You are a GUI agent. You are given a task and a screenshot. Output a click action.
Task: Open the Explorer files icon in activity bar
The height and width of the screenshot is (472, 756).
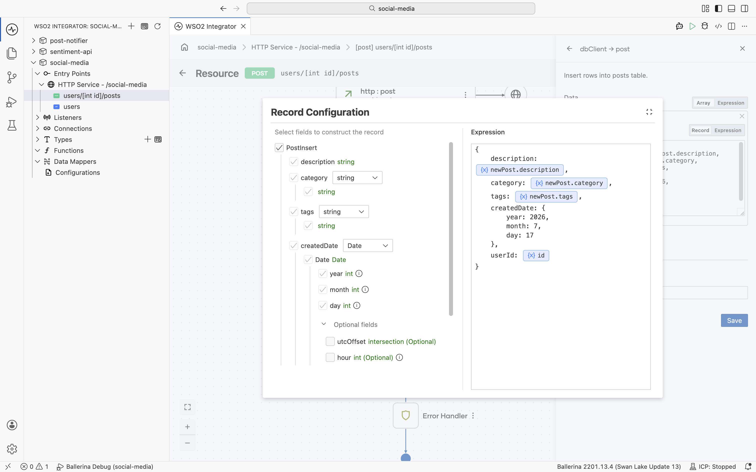point(12,53)
